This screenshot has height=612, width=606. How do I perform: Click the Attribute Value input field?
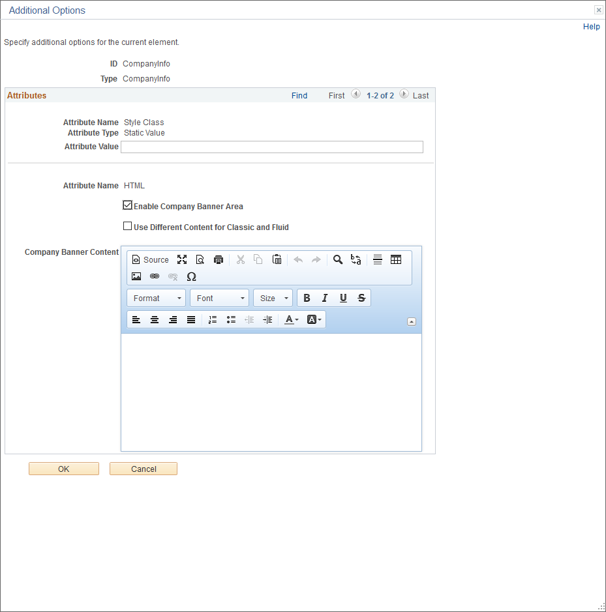pyautogui.click(x=272, y=147)
